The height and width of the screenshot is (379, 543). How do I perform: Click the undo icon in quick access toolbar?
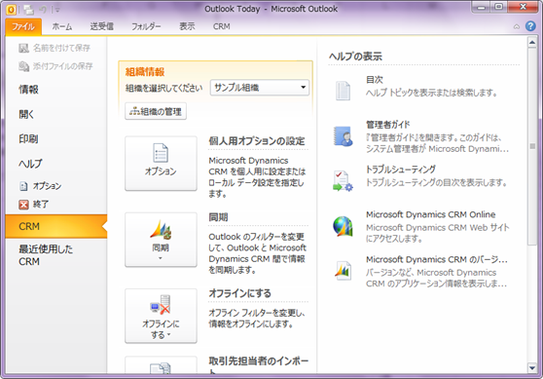click(x=43, y=10)
